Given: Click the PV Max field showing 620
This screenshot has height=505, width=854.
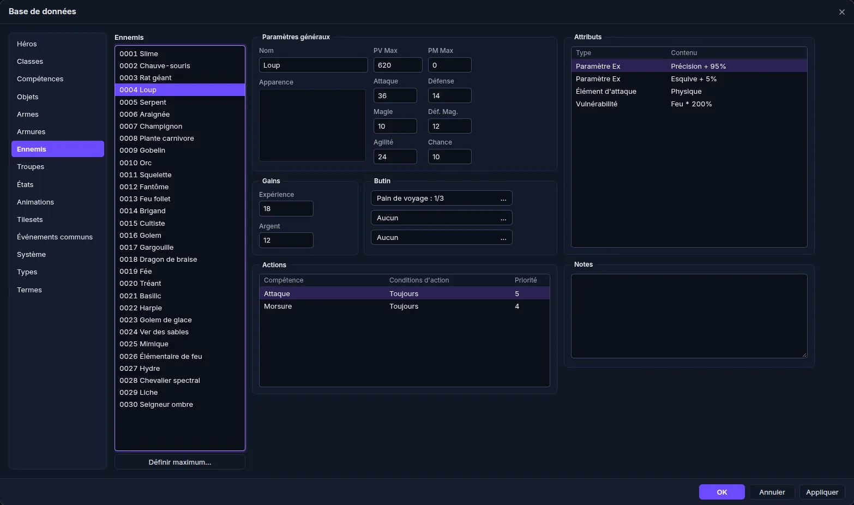Looking at the screenshot, I should click(x=398, y=65).
